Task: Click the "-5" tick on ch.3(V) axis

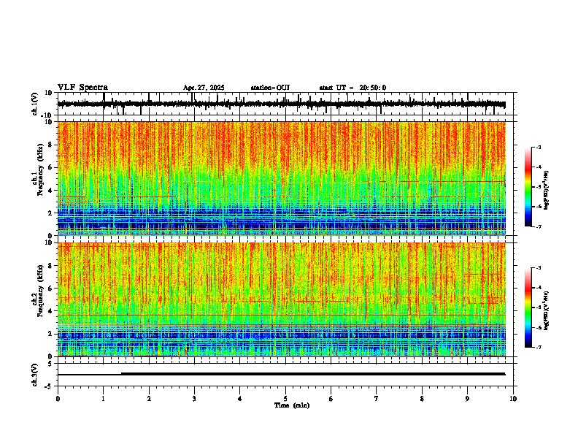Action: point(49,386)
